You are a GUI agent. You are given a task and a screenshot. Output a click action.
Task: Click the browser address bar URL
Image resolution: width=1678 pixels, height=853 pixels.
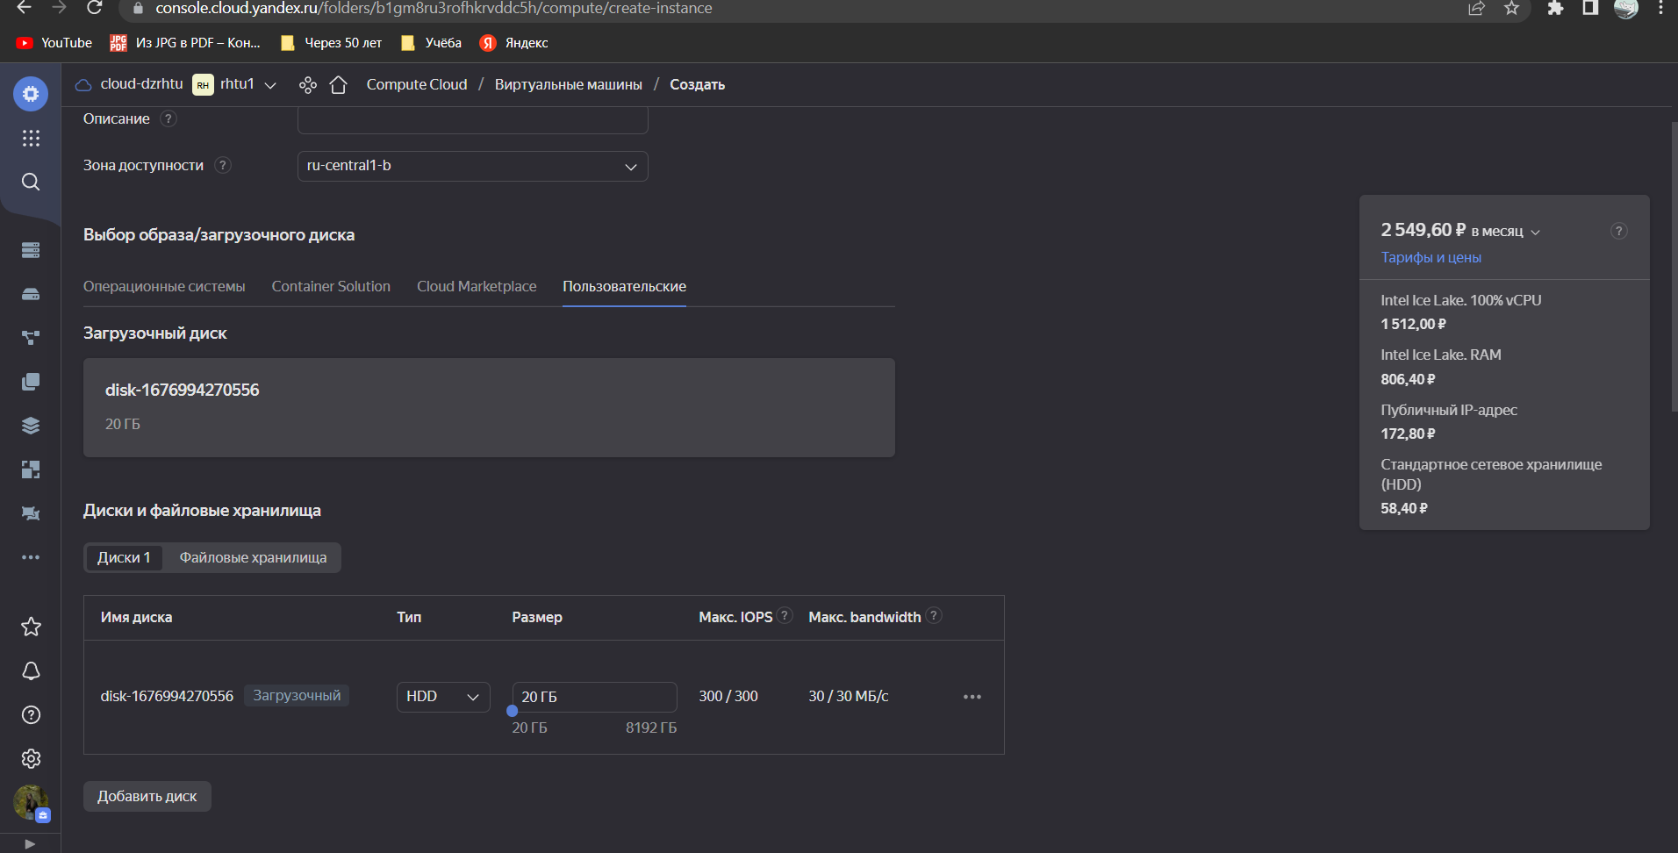pos(434,8)
